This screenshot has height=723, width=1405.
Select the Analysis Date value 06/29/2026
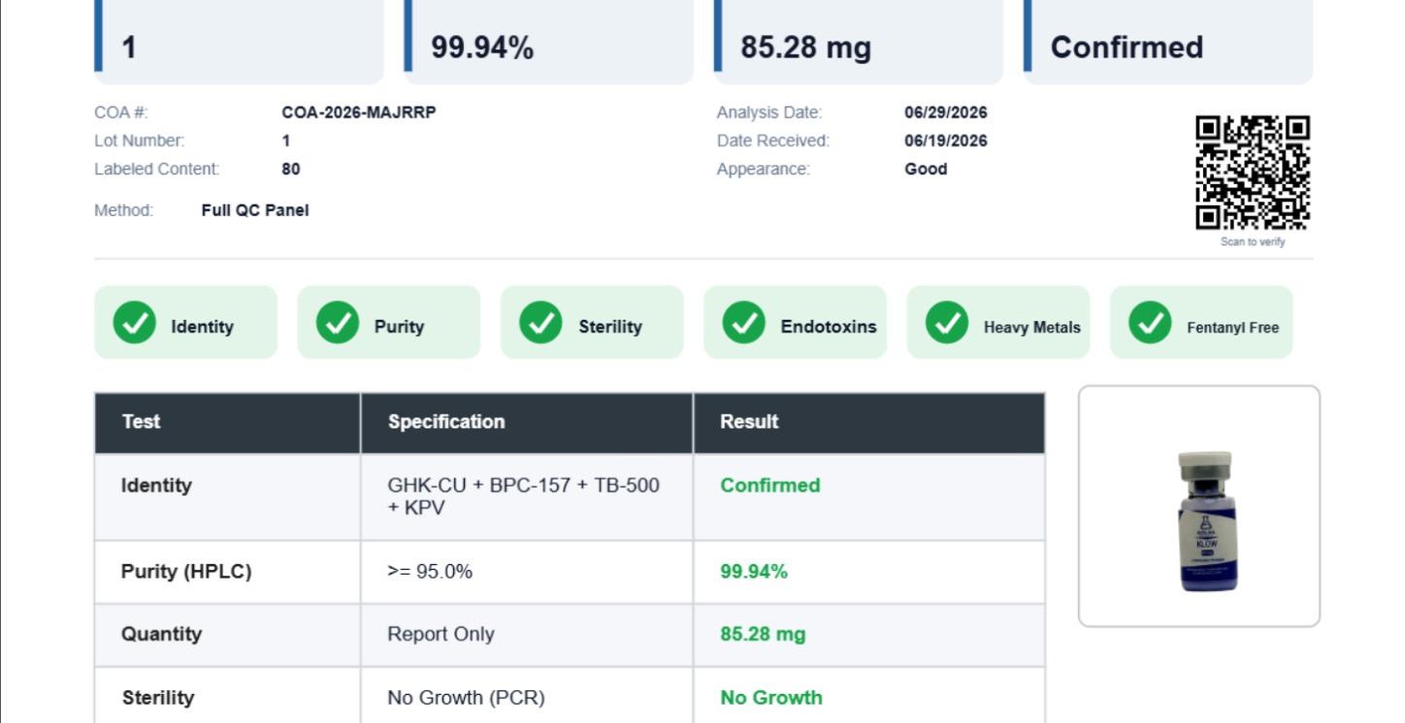[946, 112]
